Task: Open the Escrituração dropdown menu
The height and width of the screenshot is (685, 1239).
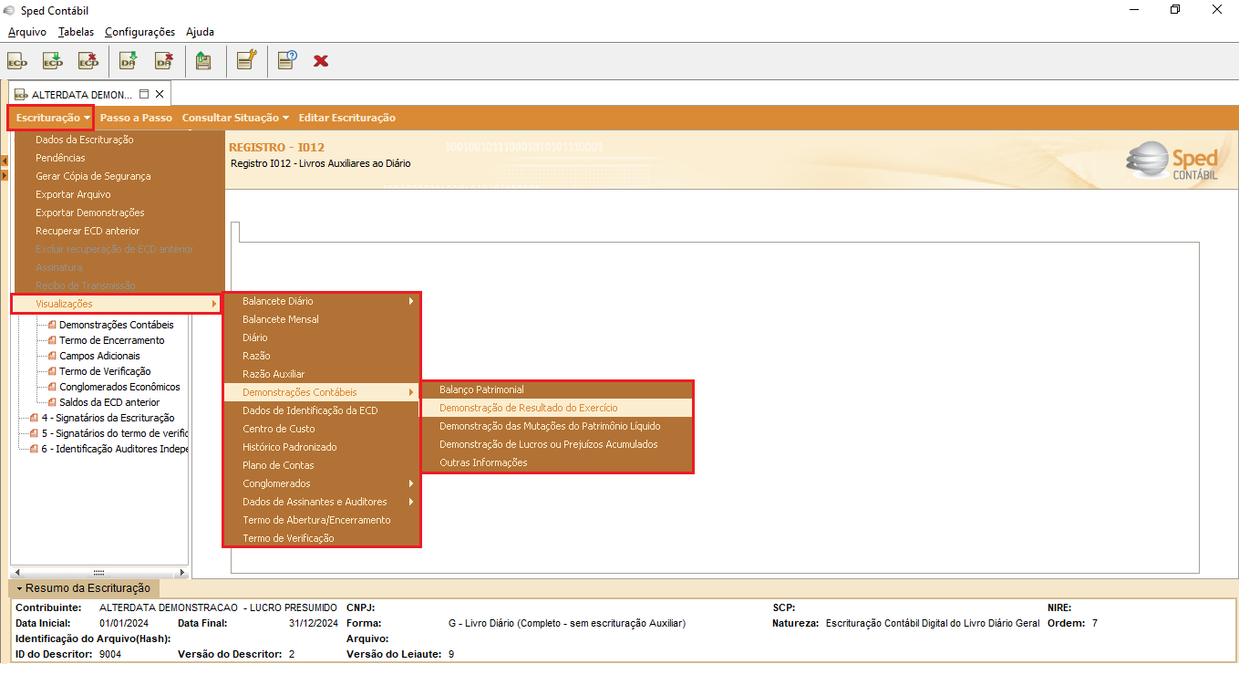Action: point(48,117)
